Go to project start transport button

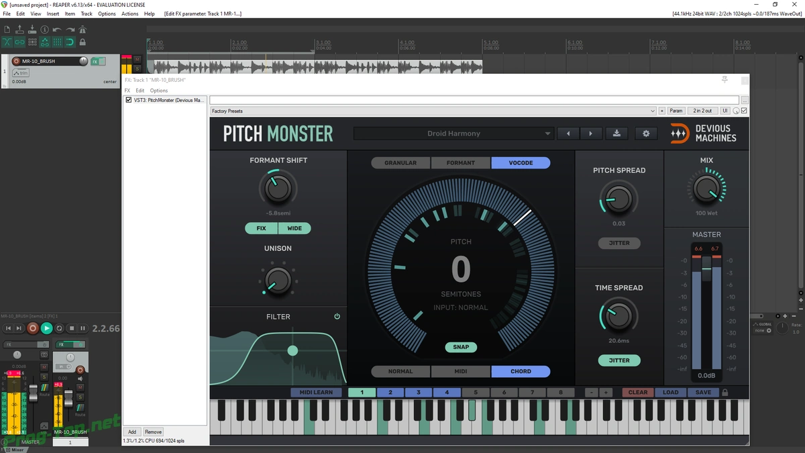(x=9, y=328)
